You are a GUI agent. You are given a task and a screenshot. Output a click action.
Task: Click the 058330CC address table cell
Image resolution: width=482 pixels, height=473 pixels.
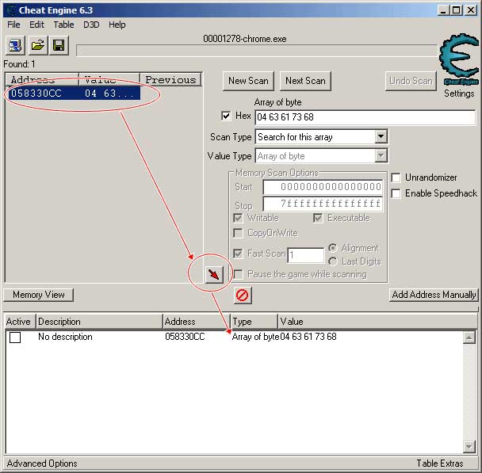(x=185, y=337)
